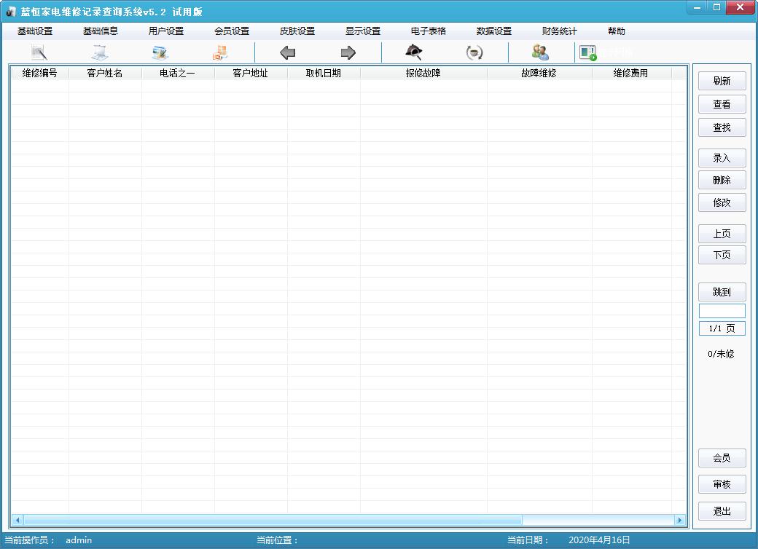Click the document with pen toolbar icon

pyautogui.click(x=39, y=52)
